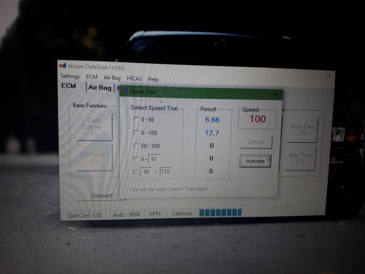Click Celsiuss in the status bar
This screenshot has height=274, width=365.
point(182,213)
